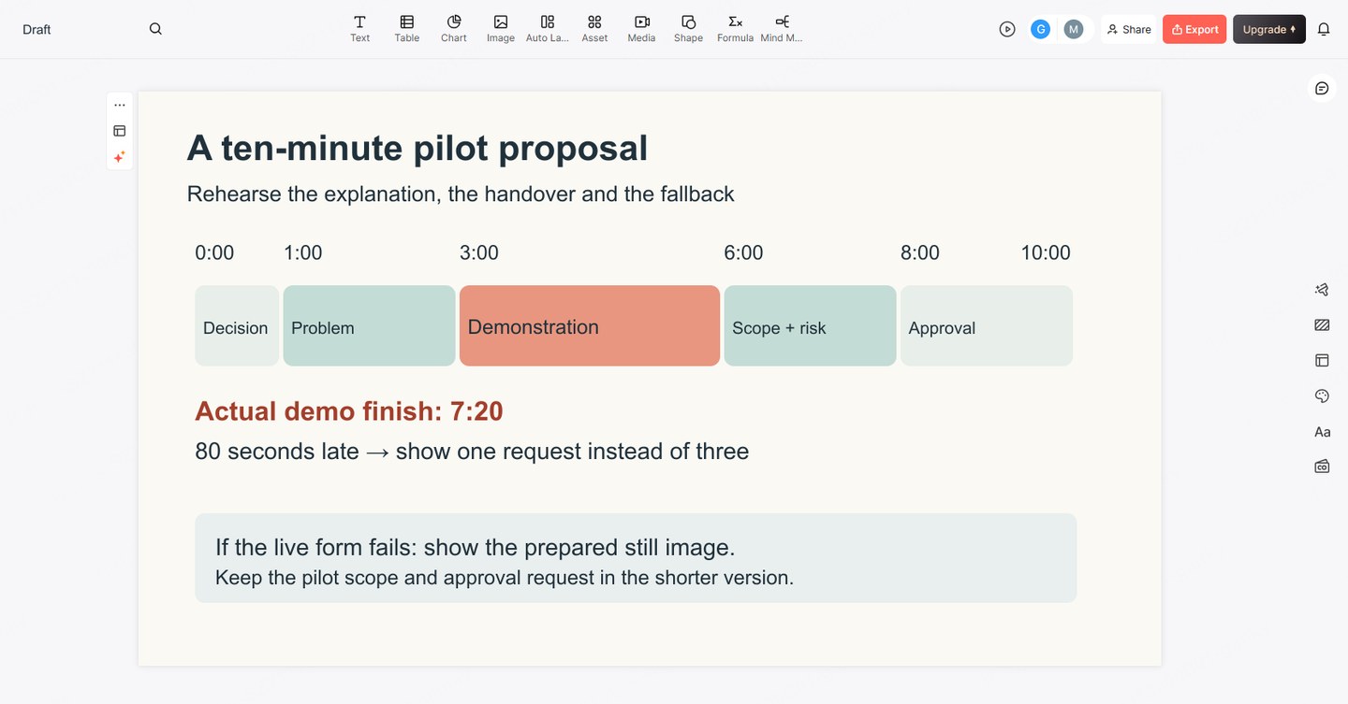Open the notifications bell

pos(1324,29)
